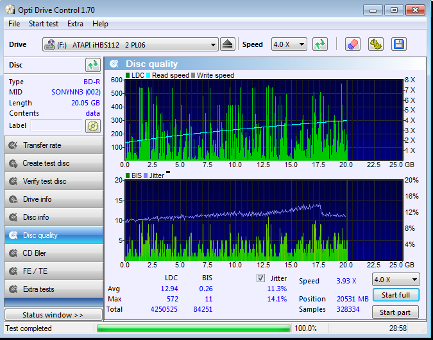This screenshot has width=433, height=340.
Task: Expand the Status window
Action: (53, 315)
